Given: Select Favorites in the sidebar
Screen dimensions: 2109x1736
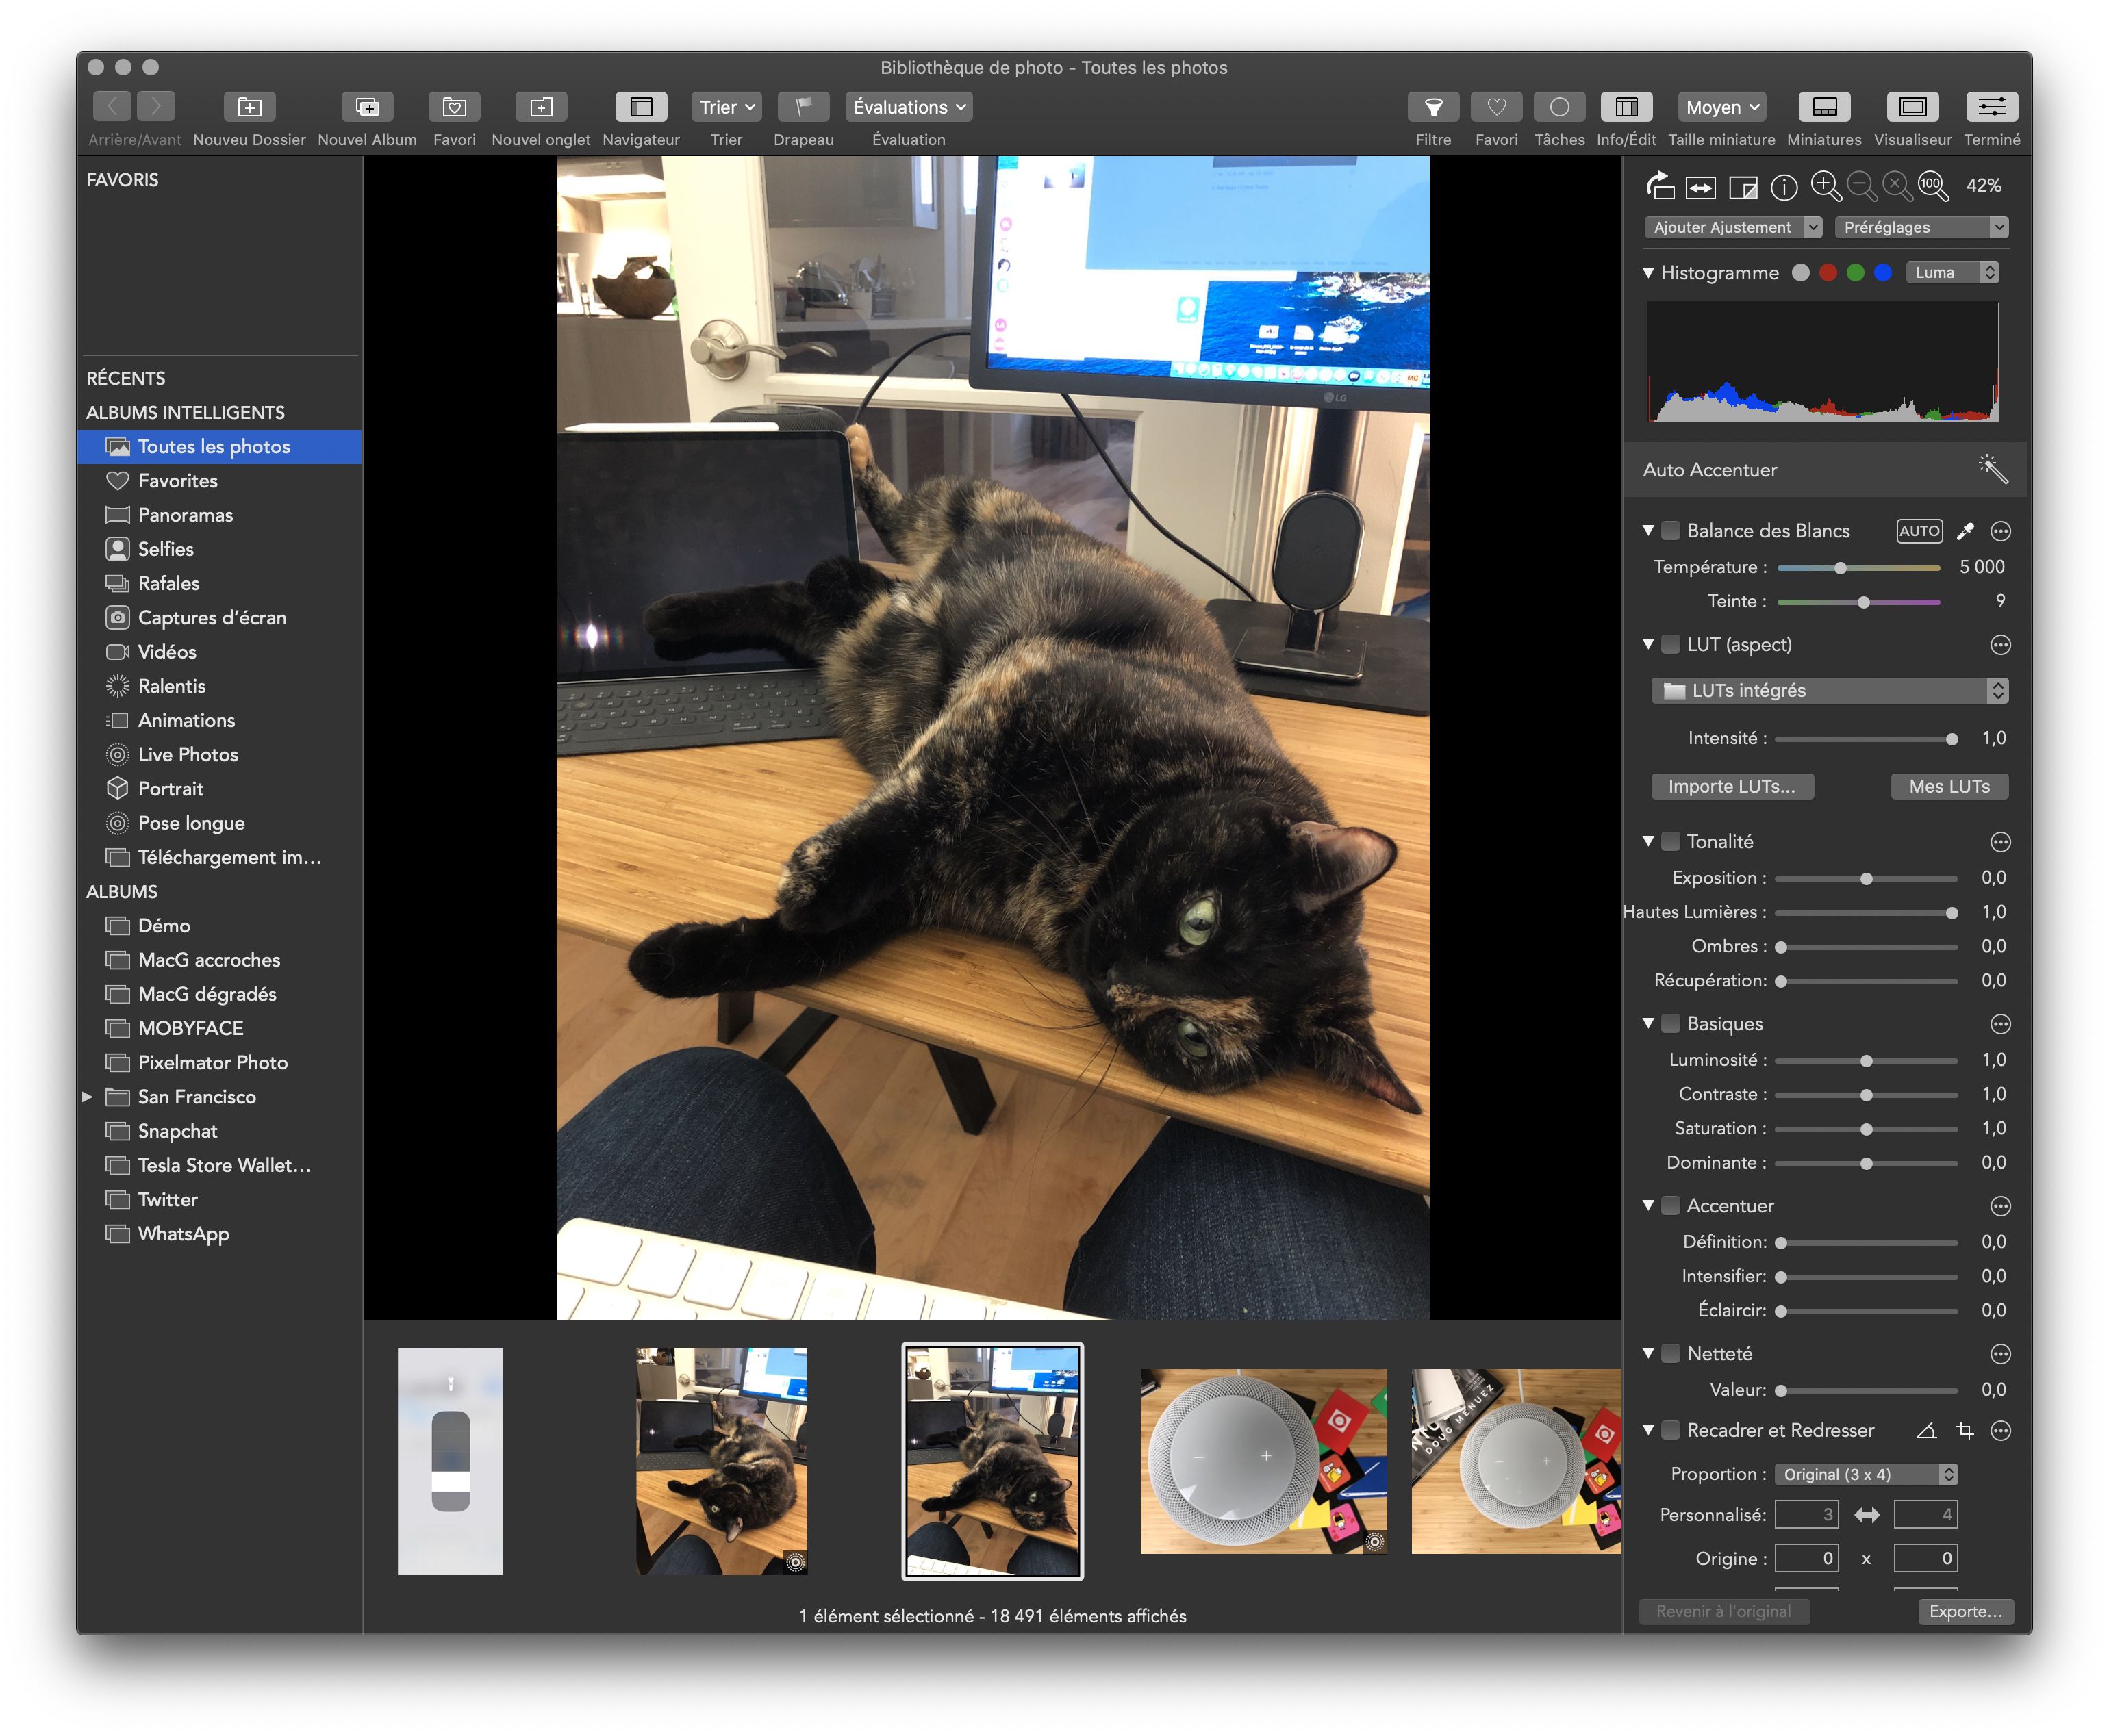Looking at the screenshot, I should coord(177,481).
